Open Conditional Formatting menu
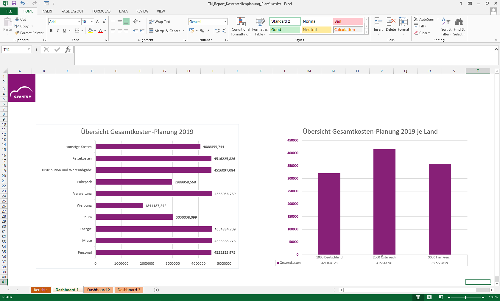This screenshot has width=500, height=301. click(241, 26)
